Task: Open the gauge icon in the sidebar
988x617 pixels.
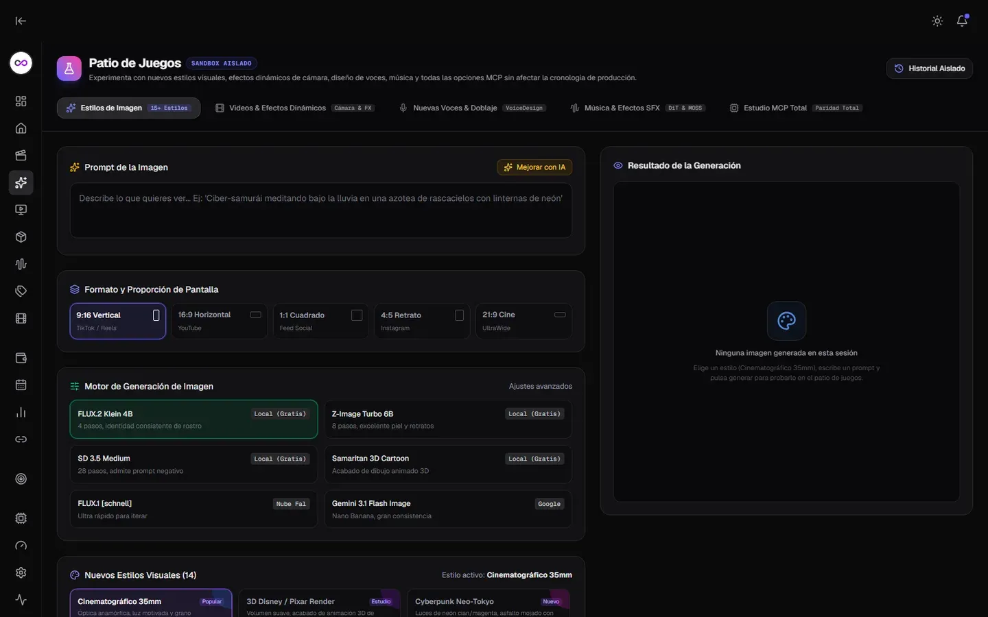Action: pos(21,546)
